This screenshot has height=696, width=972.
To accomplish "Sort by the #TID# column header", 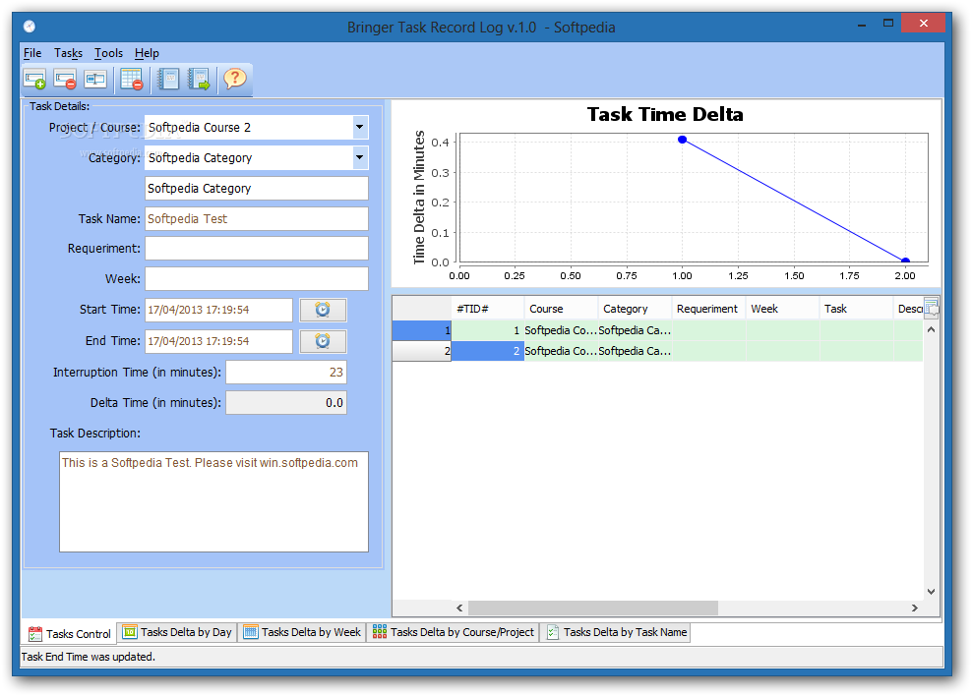I will [488, 309].
